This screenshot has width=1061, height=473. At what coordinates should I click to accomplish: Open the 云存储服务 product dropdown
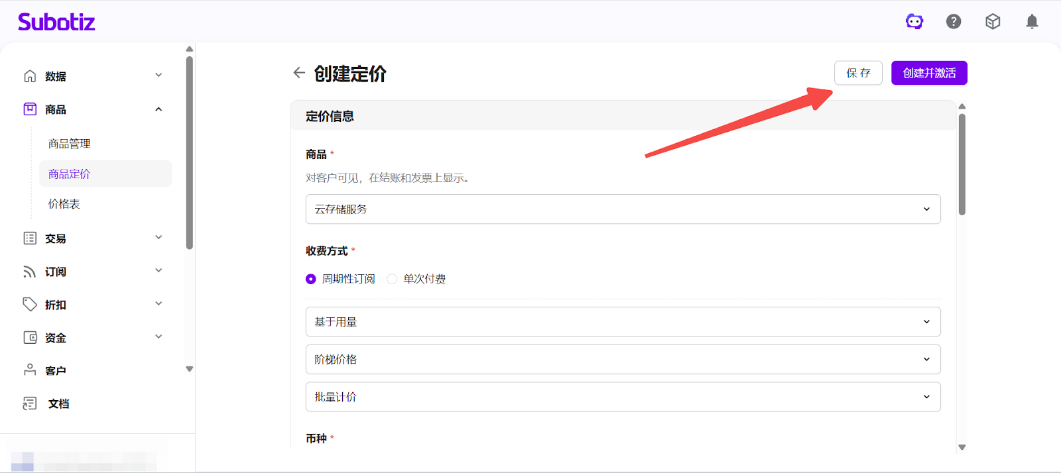coord(623,209)
